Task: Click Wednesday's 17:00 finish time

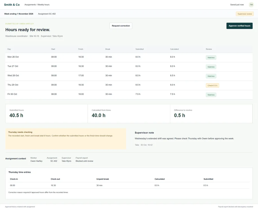Action: pyautogui.click(x=81, y=75)
